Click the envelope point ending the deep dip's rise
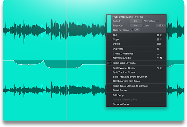Viewport: 187px width, 127px height. coord(82,64)
